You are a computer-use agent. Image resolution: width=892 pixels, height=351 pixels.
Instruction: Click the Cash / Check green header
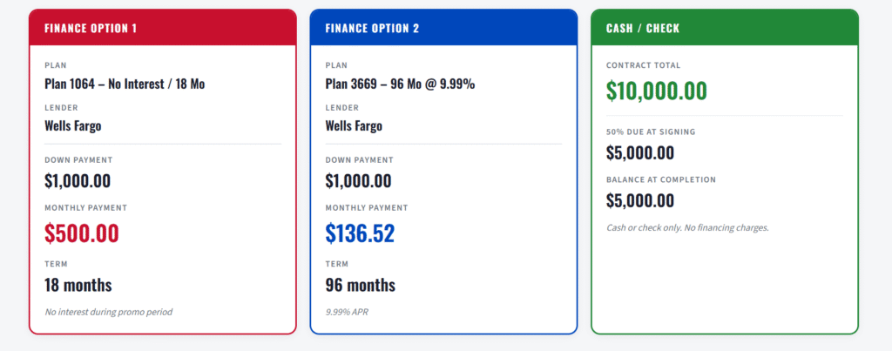tap(724, 28)
